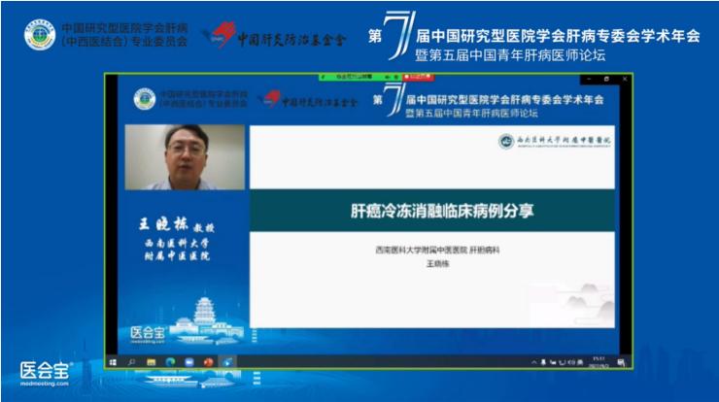
Task: Maximize the shared presentation window
Action: (x=607, y=76)
